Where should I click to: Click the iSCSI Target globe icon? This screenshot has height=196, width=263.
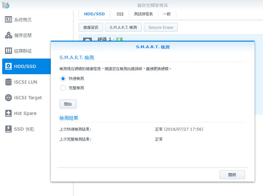pos(8,98)
